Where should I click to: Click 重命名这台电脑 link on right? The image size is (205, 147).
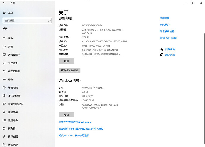coord(168,38)
